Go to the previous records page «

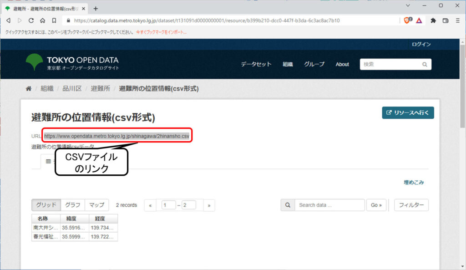(150, 205)
